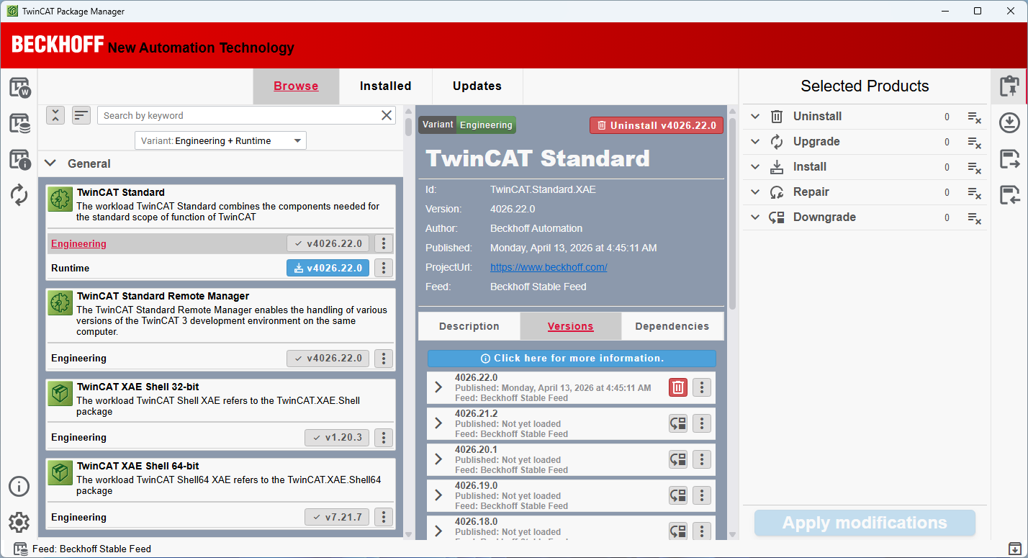Image resolution: width=1028 pixels, height=558 pixels.
Task: Click downgrade icon for version 4026.20.1
Action: (678, 459)
